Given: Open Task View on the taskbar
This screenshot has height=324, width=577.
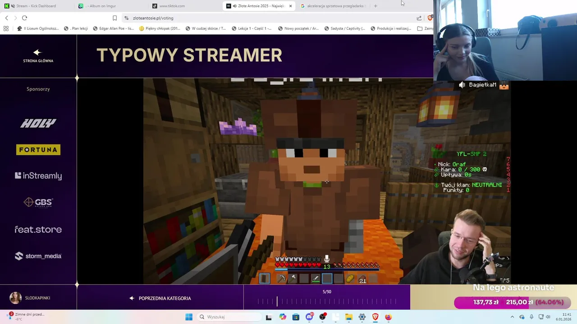Looking at the screenshot, I should (269, 317).
